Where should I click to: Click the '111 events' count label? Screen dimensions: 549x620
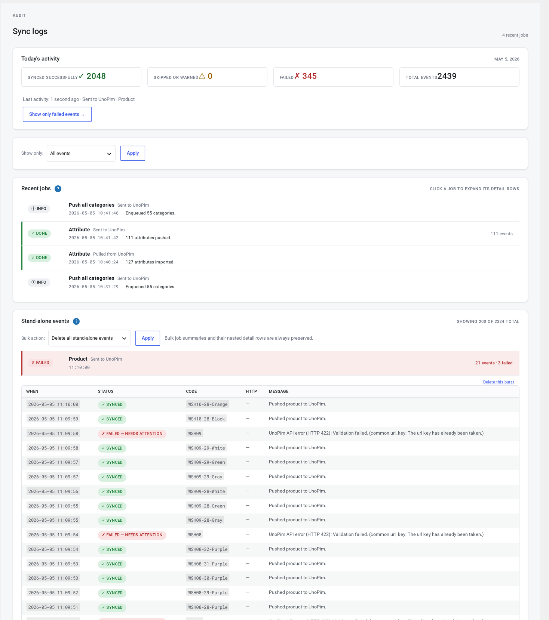[x=502, y=234]
